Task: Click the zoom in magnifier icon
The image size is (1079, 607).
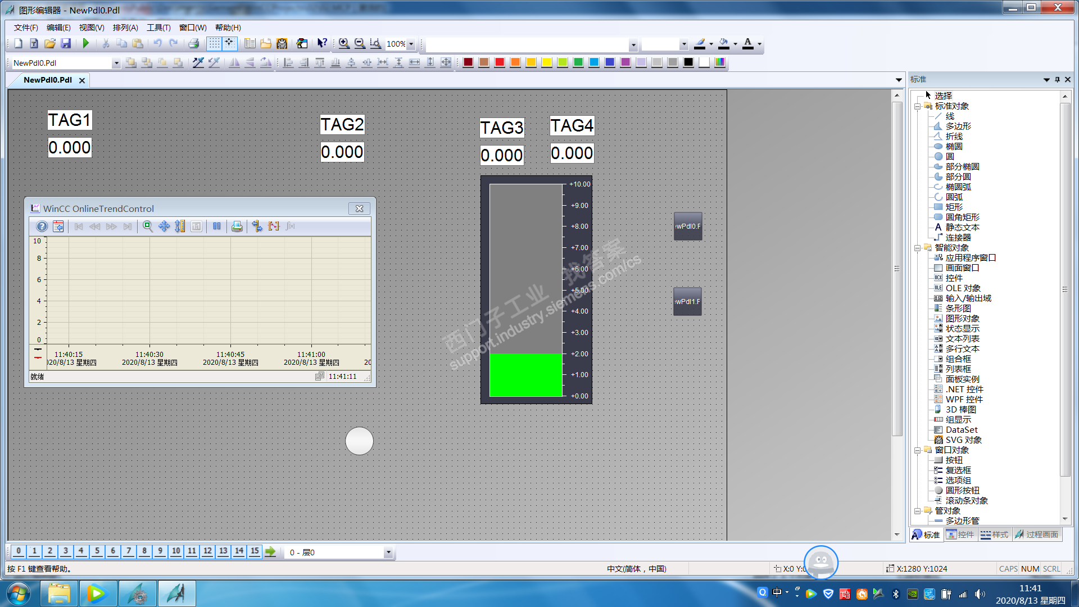Action: point(344,43)
